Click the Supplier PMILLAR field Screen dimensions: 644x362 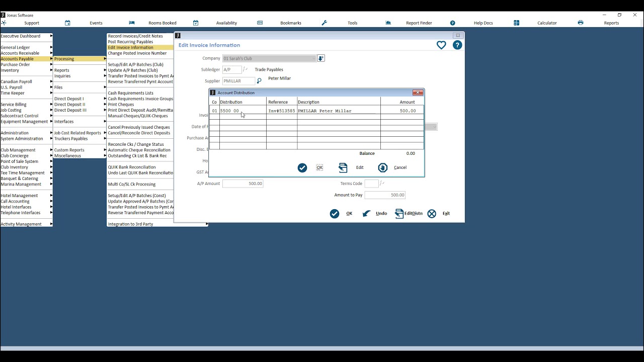tap(239, 81)
